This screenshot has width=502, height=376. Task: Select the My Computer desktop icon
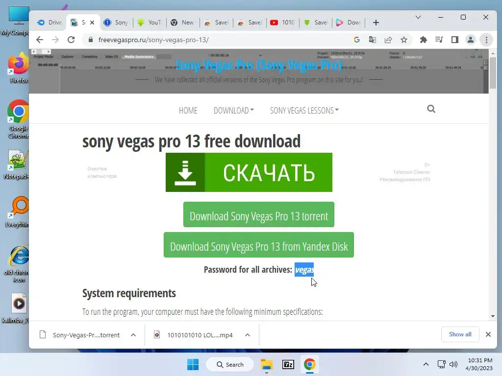pyautogui.click(x=15, y=21)
